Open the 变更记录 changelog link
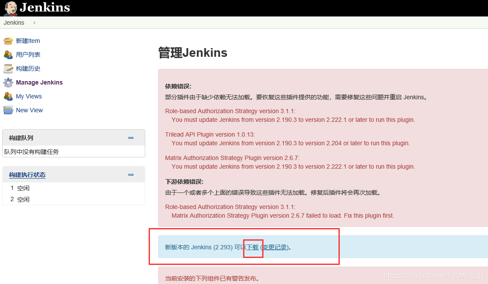 click(274, 247)
